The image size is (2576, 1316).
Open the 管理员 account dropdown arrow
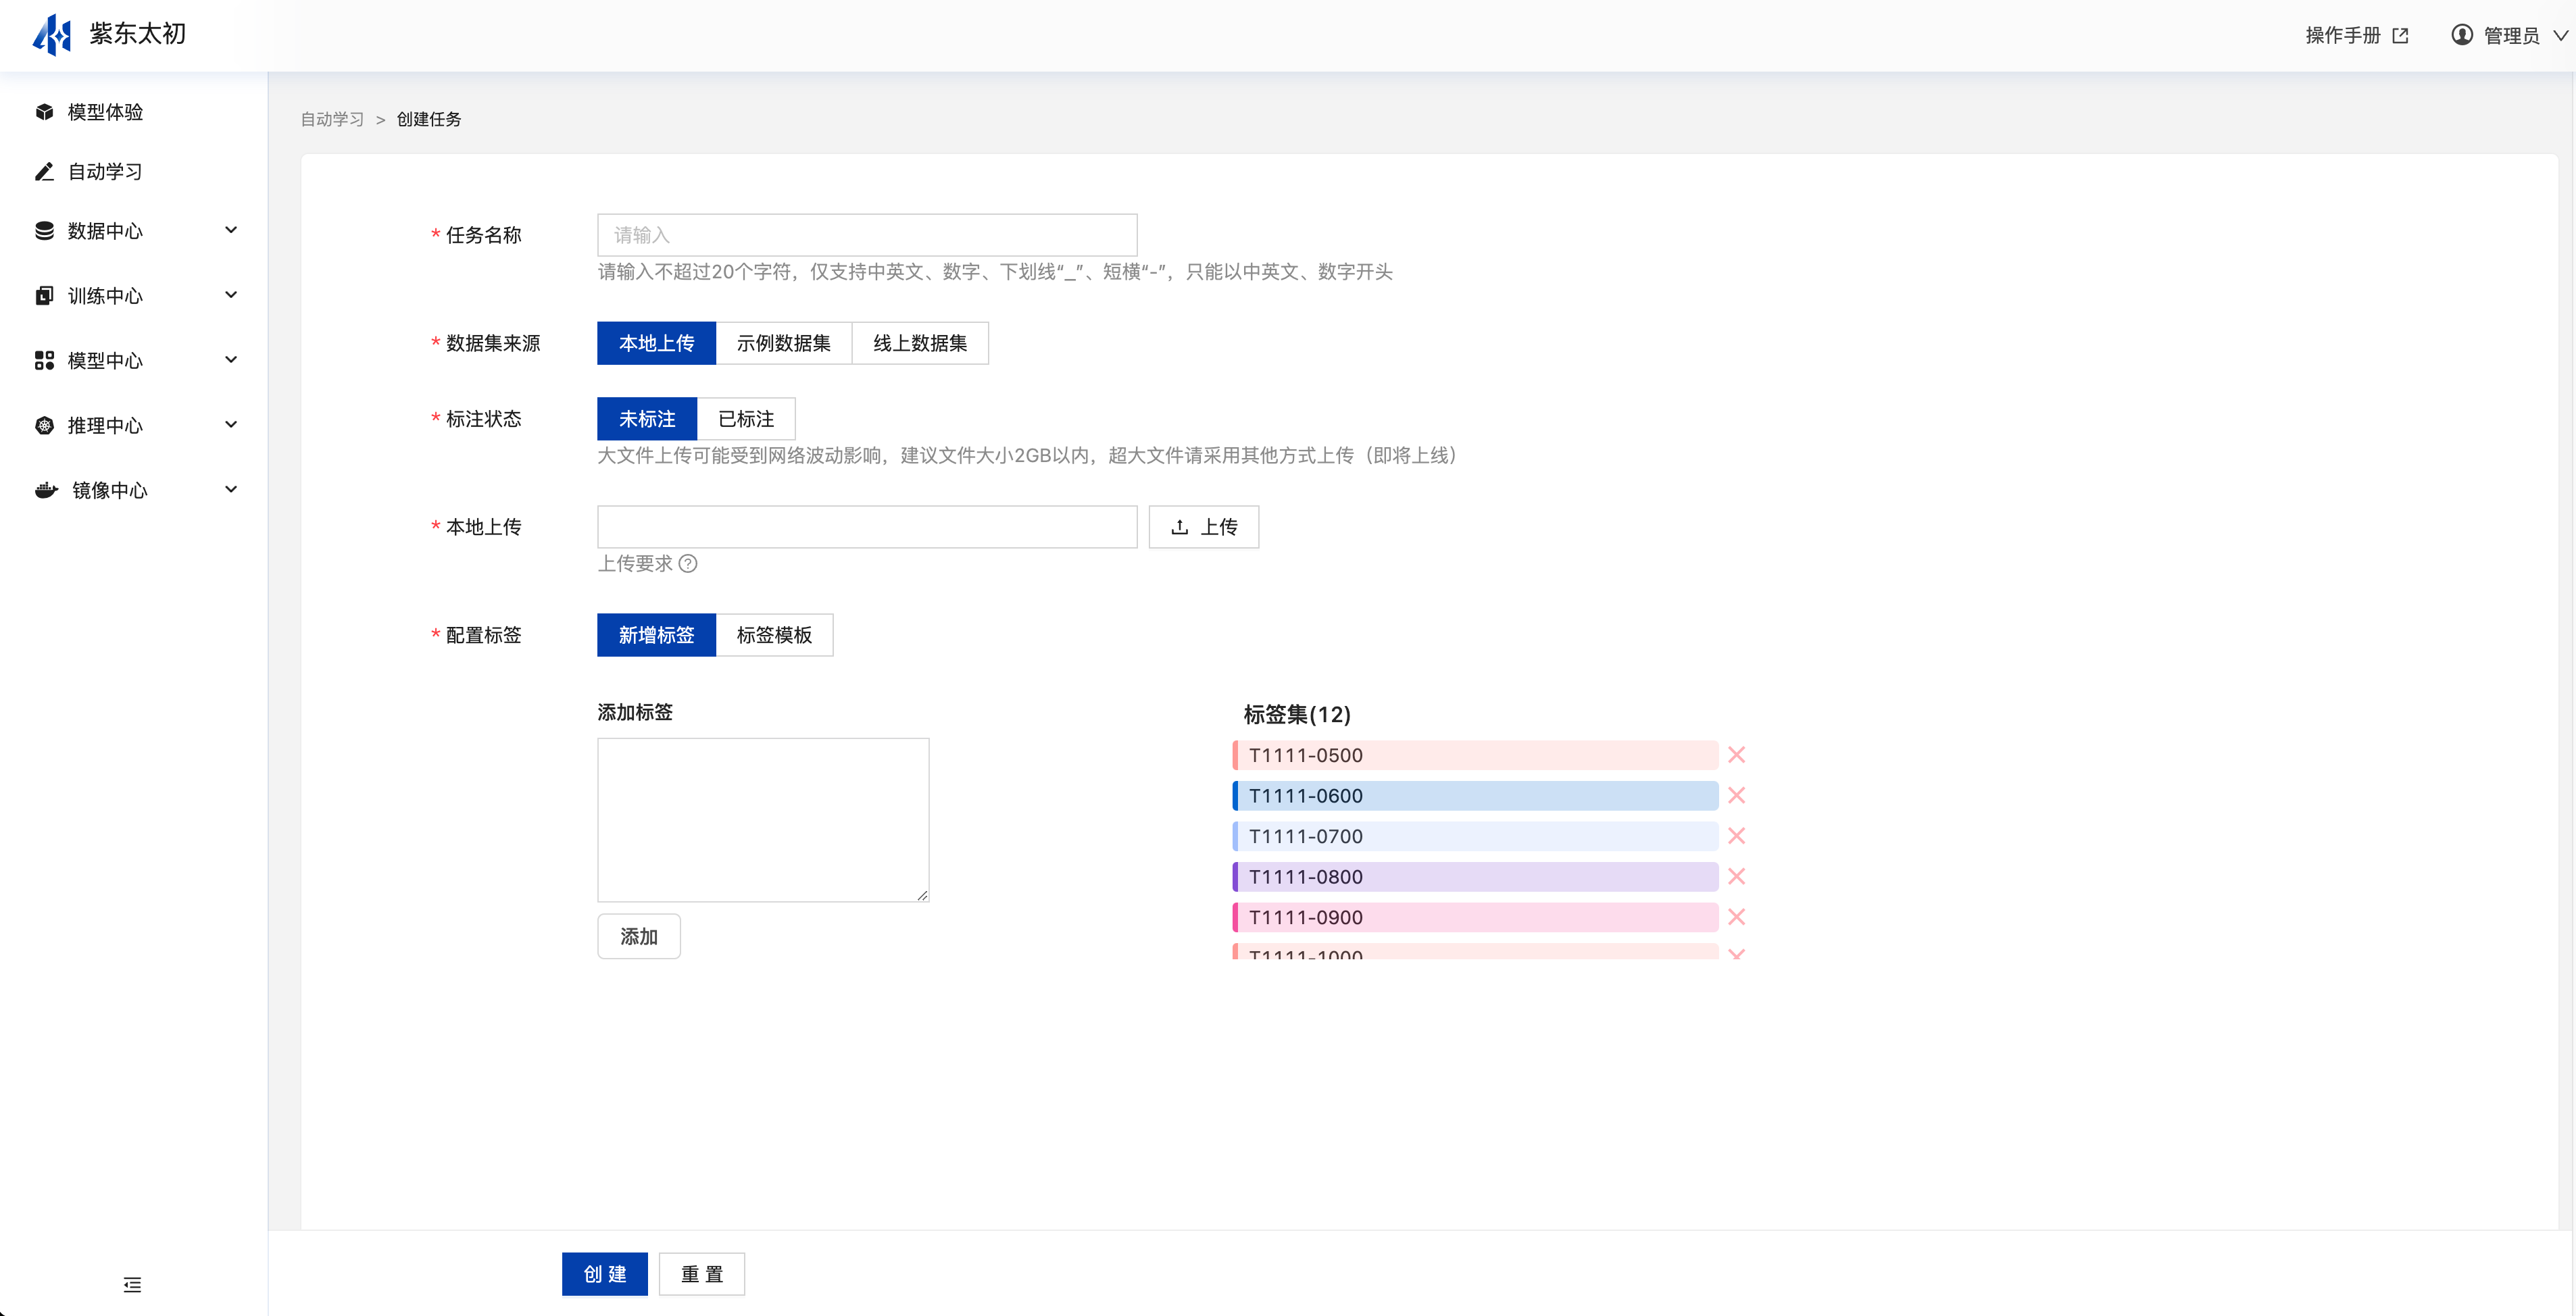(2560, 36)
